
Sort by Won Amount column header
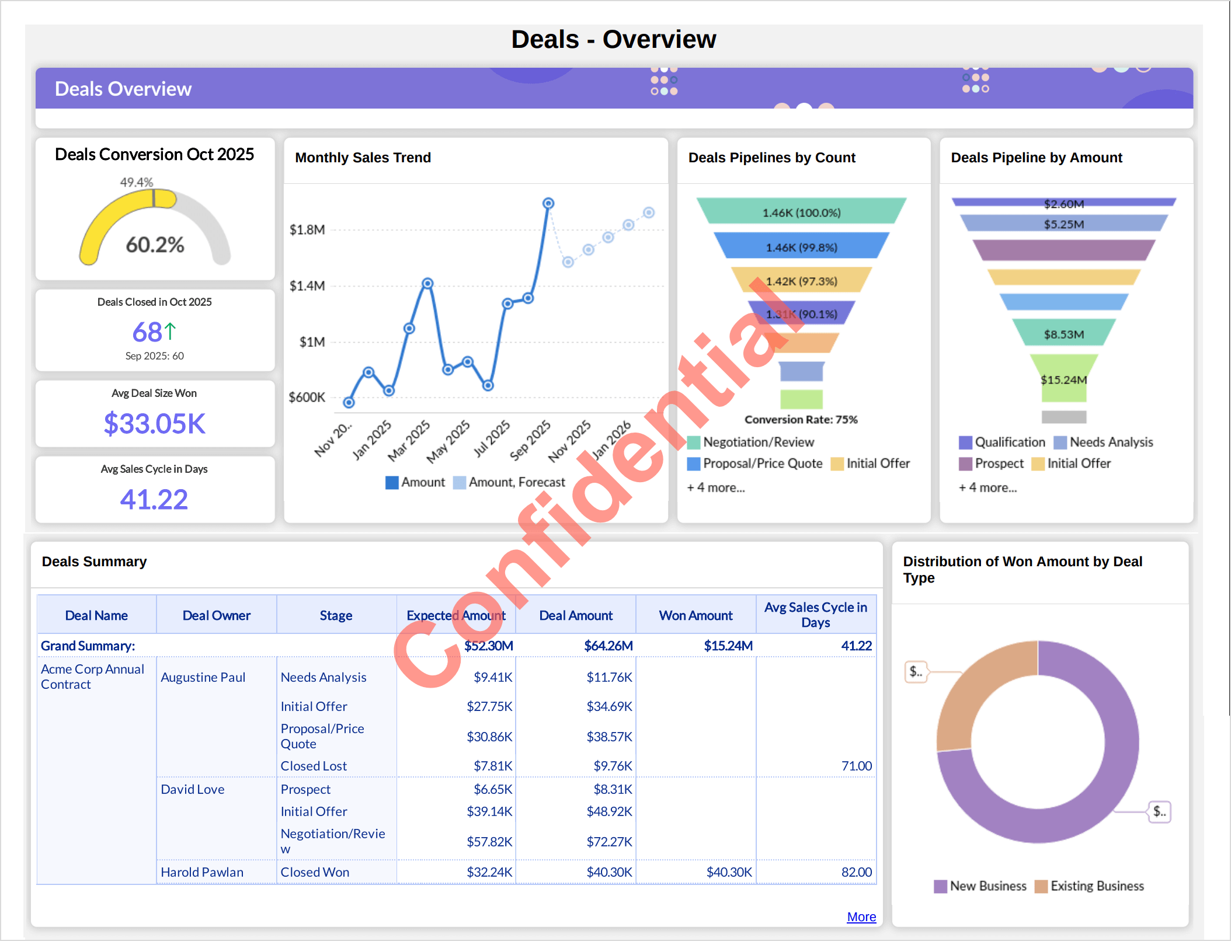695,615
